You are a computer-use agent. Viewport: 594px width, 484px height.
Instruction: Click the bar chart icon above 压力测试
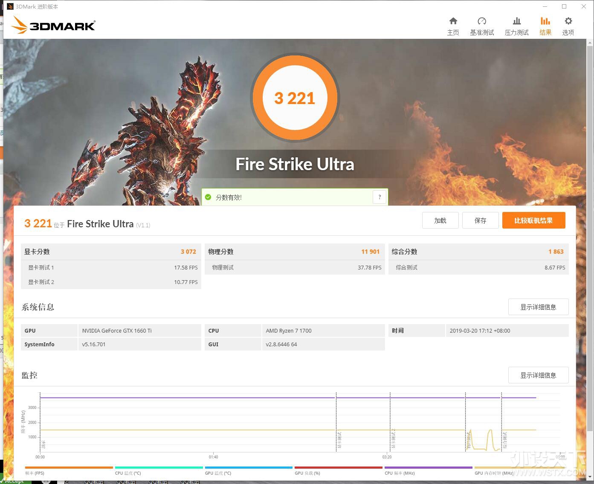(x=517, y=21)
